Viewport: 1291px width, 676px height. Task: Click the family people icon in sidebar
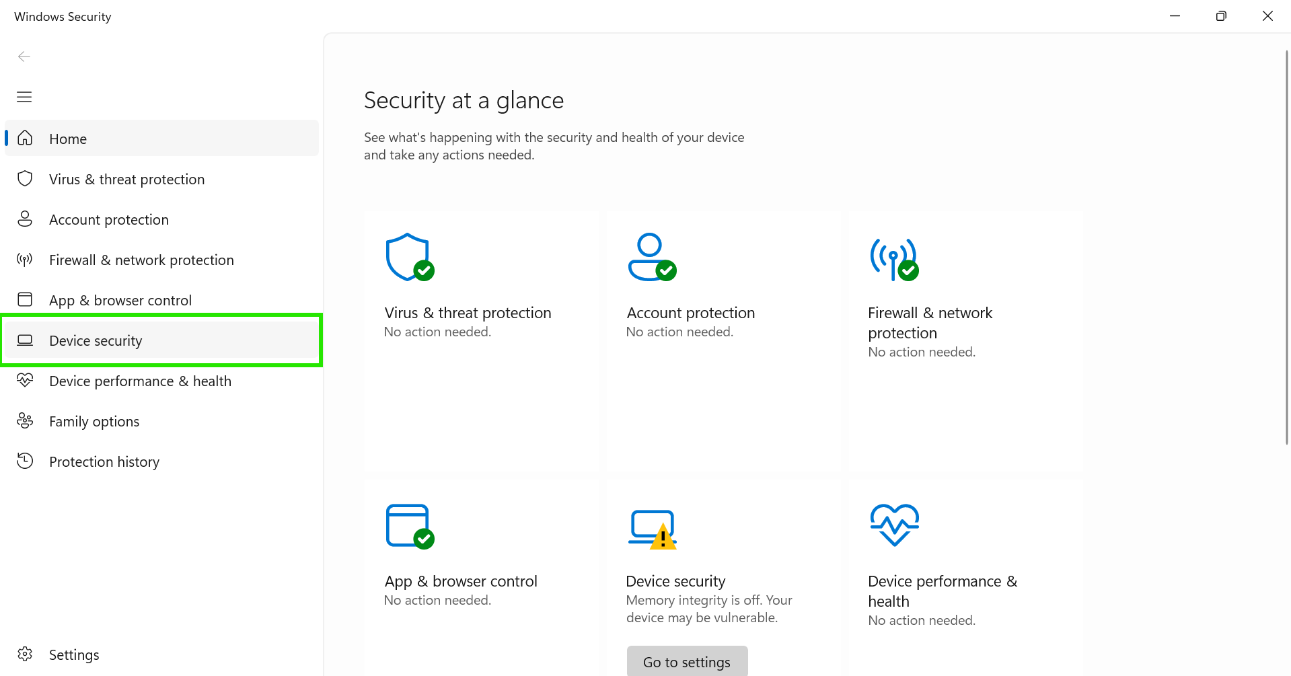25,420
